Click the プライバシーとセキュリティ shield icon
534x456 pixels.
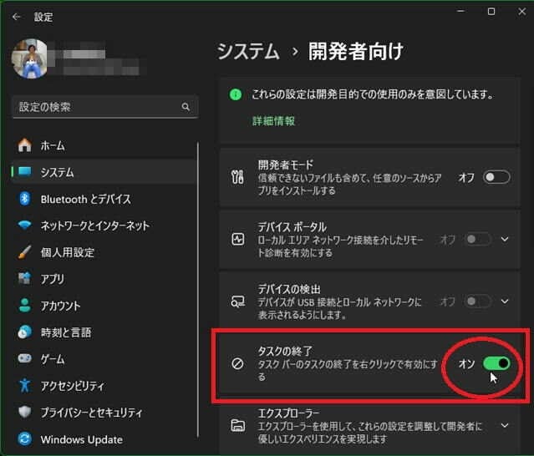click(24, 413)
